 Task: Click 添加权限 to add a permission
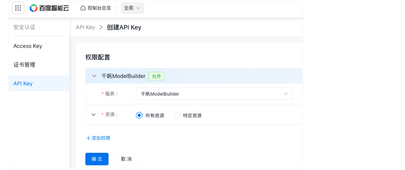(x=98, y=138)
